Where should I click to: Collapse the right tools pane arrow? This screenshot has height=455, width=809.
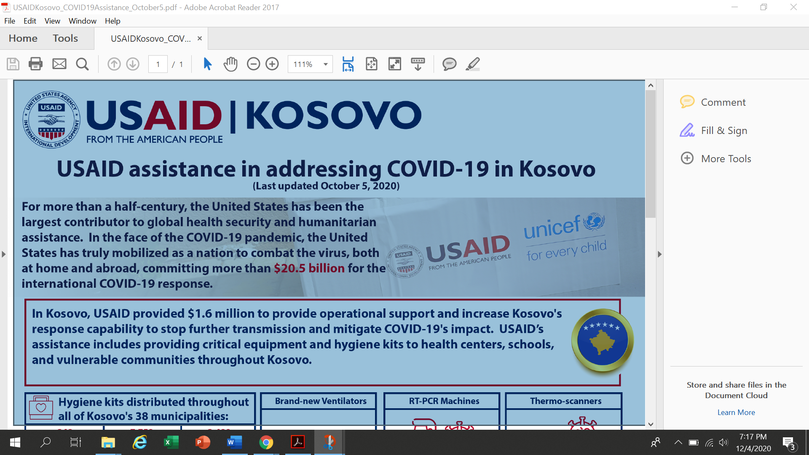coord(660,254)
